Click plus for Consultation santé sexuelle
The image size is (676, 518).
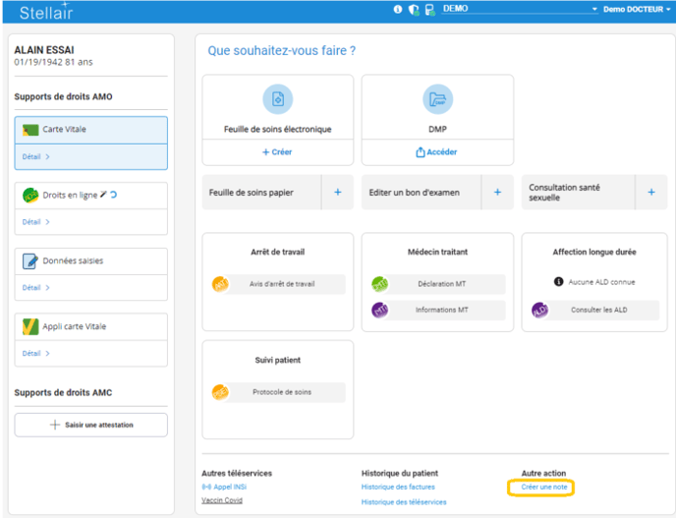[x=650, y=193]
